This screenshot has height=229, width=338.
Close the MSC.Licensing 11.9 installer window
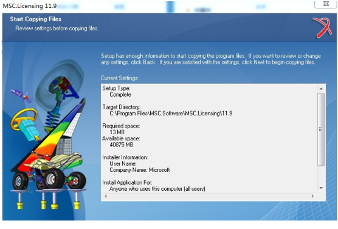click(325, 4)
